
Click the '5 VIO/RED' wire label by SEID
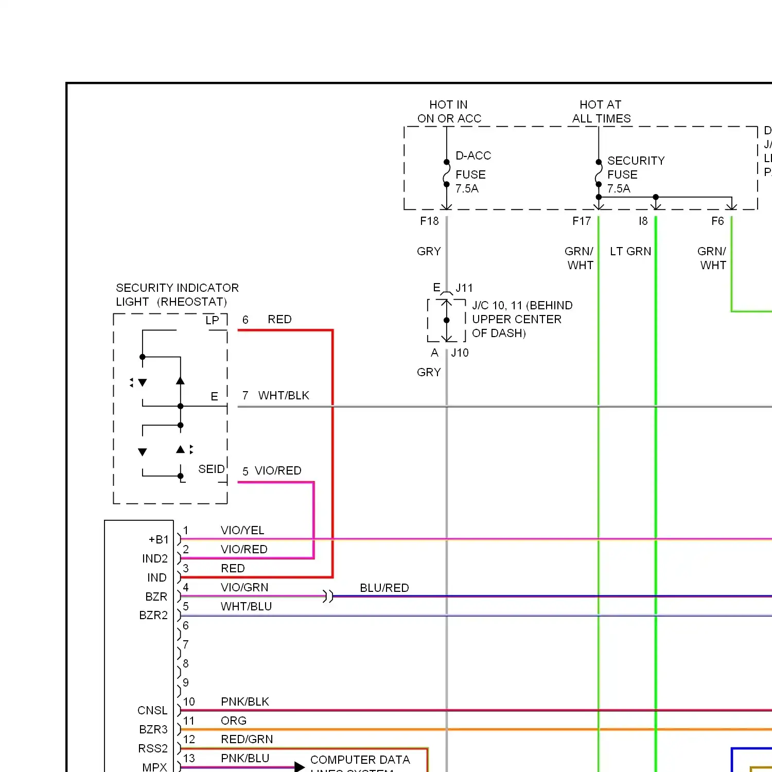(272, 470)
